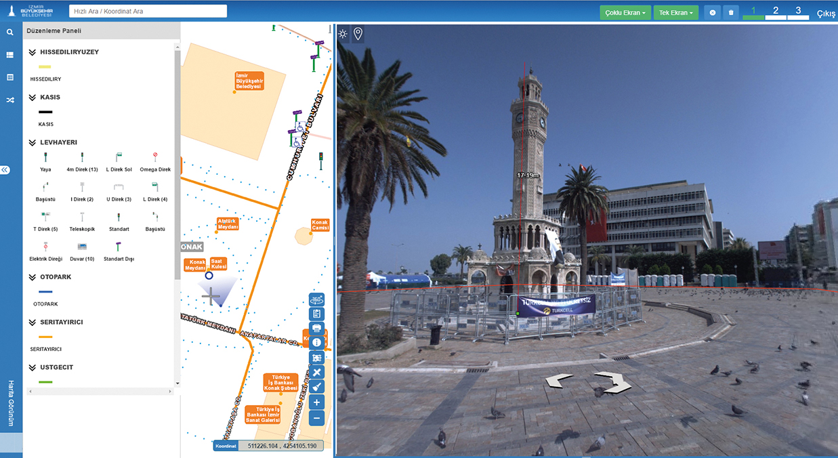838x458 pixels.
Task: Click the trash icon in top bar
Action: click(x=730, y=13)
